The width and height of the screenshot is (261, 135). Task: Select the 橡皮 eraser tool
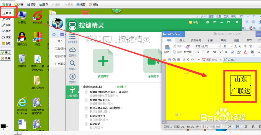(6, 31)
